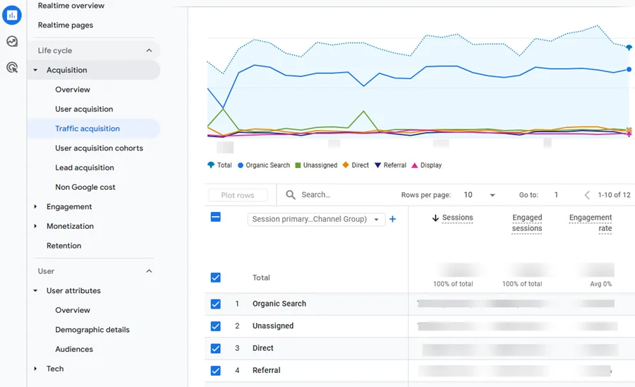Open the Explore icon in the left rail
635x387 pixels.
[12, 42]
